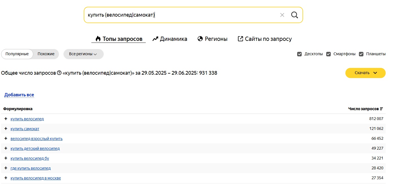Uncheck the Десктопы checkbox
This screenshot has height=184, width=395.
299,54
